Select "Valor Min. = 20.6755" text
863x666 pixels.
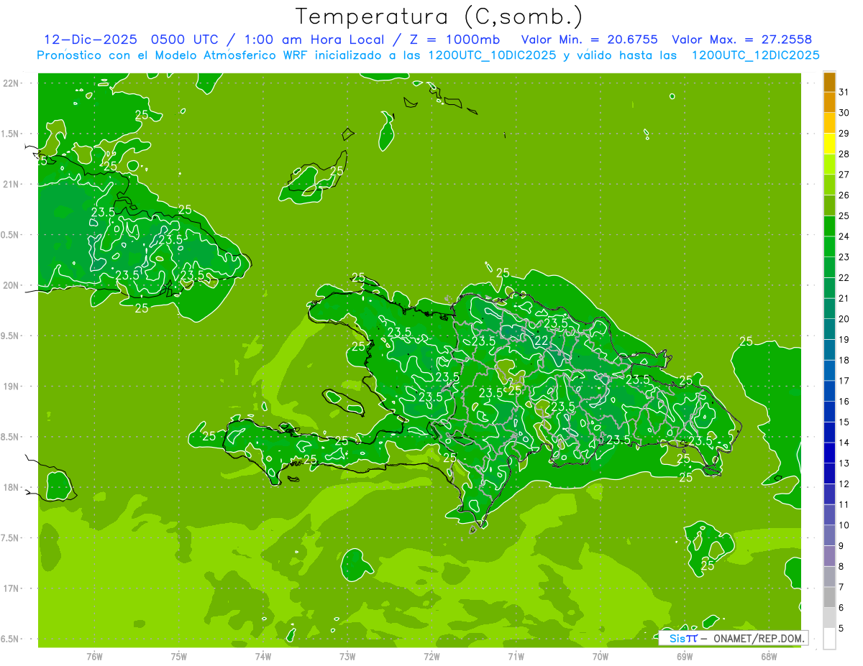click(x=589, y=40)
